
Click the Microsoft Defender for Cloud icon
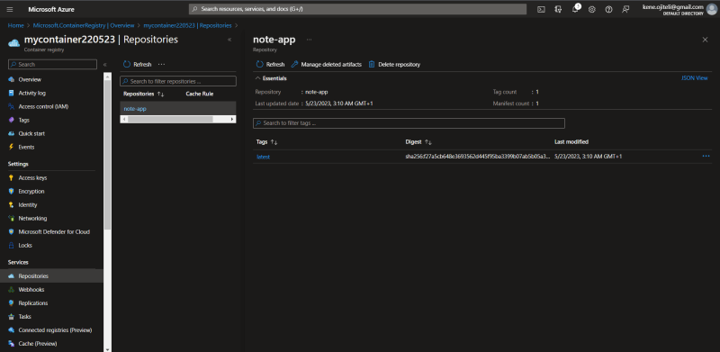coord(12,232)
